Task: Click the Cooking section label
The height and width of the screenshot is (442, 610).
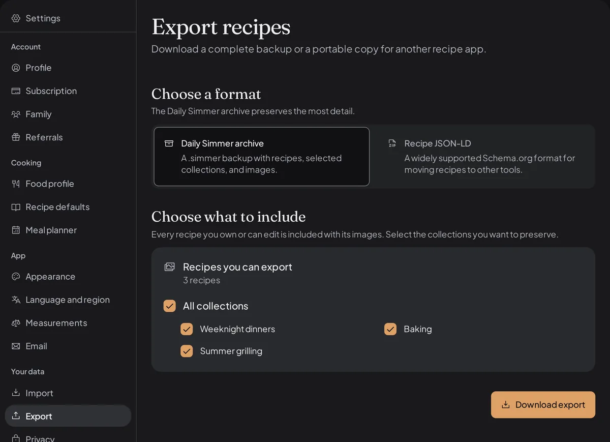Action: pyautogui.click(x=26, y=163)
